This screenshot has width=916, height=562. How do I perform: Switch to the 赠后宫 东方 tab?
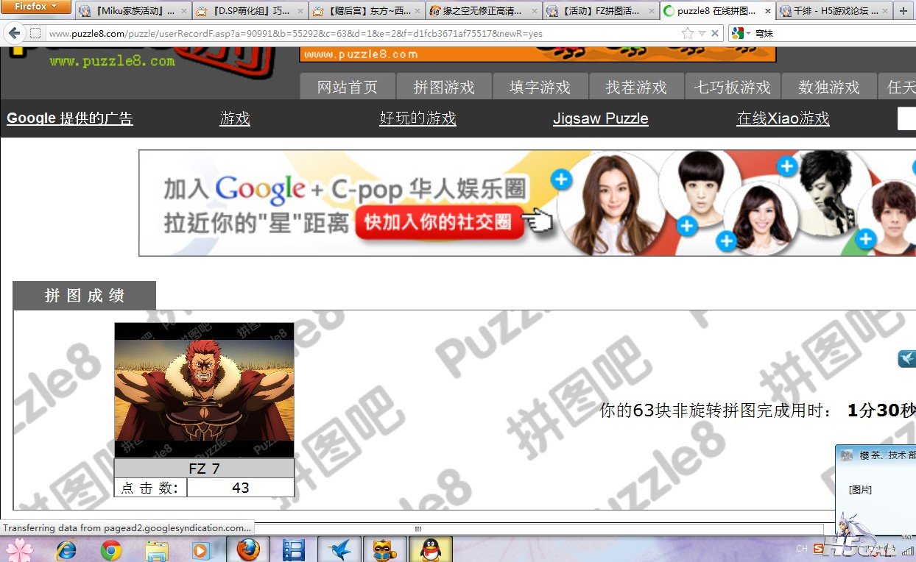coord(367,11)
